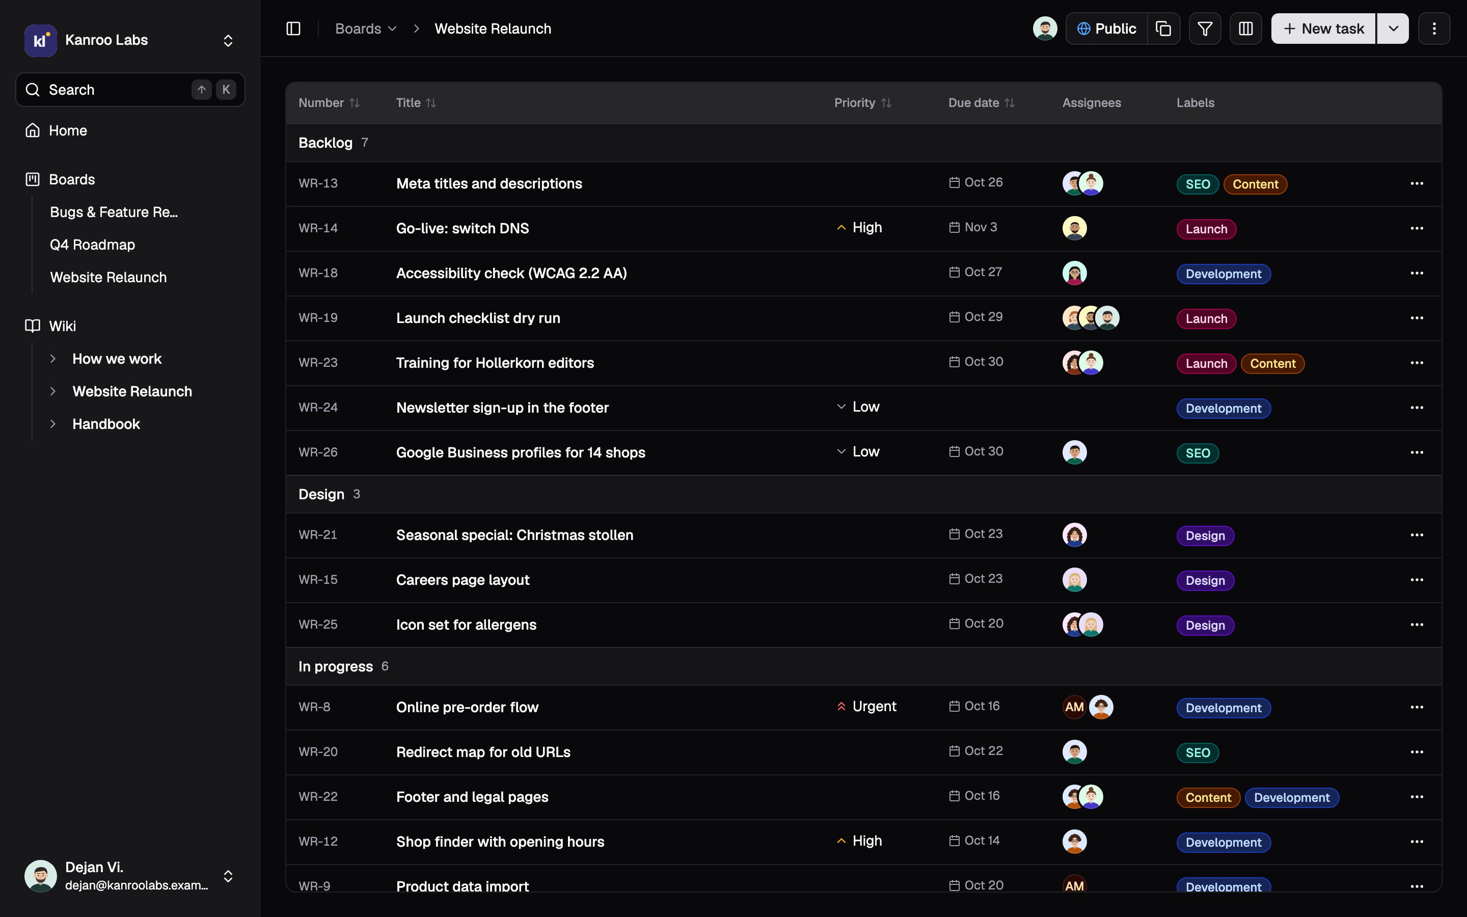Sort by Title column
Viewport: 1467px width, 917px height.
[x=416, y=103]
